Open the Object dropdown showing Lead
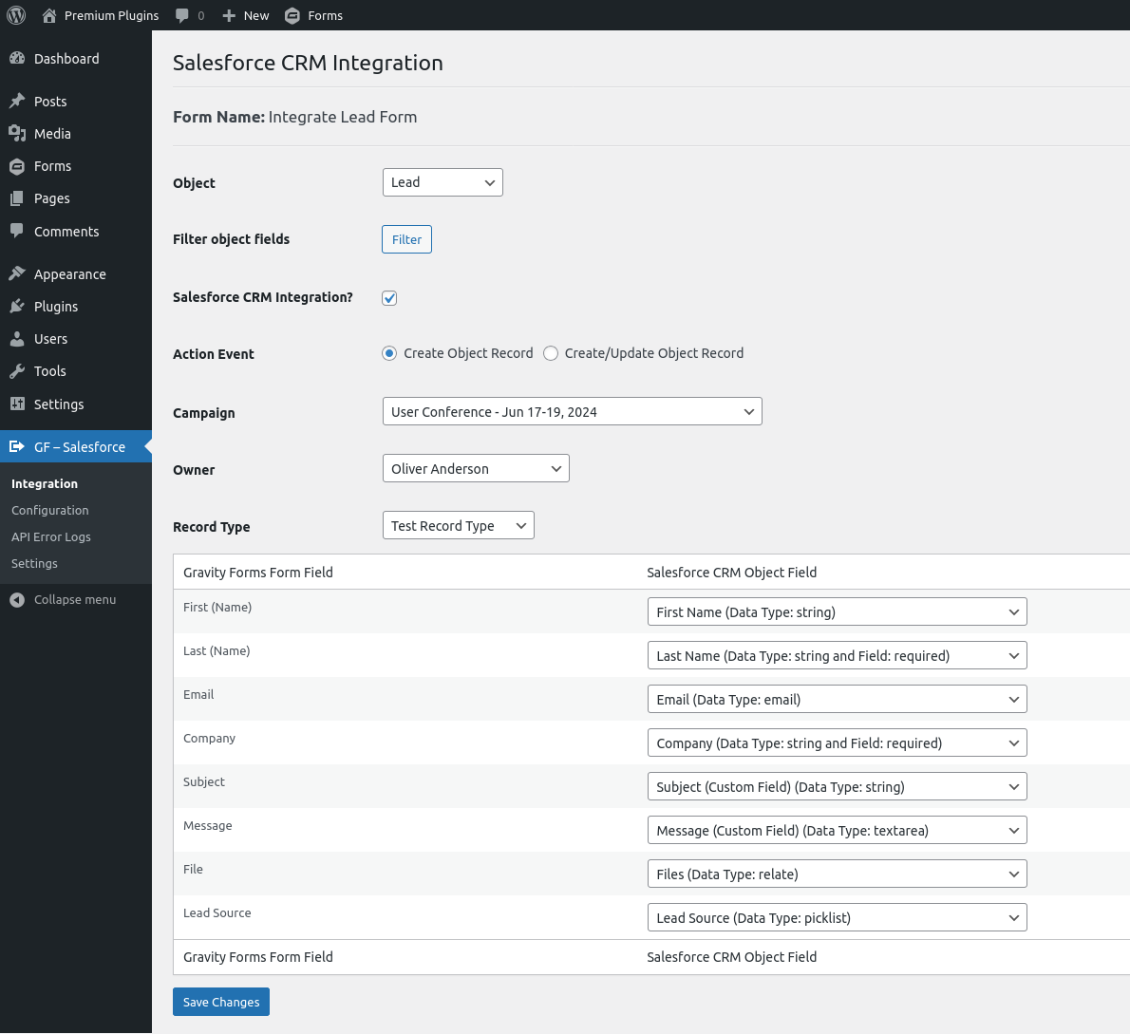The width and height of the screenshot is (1130, 1034). [443, 182]
